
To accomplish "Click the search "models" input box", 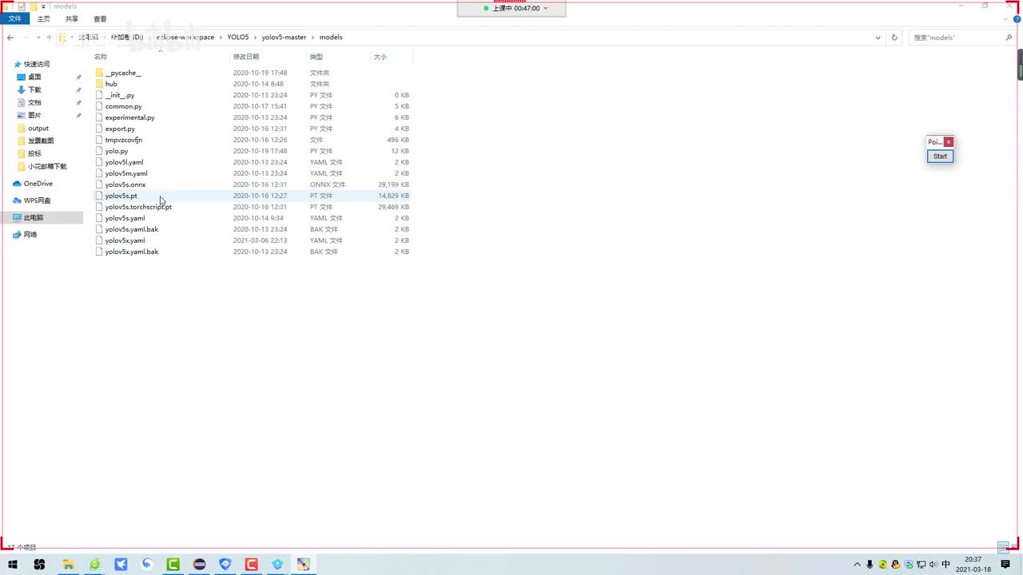I will (957, 38).
